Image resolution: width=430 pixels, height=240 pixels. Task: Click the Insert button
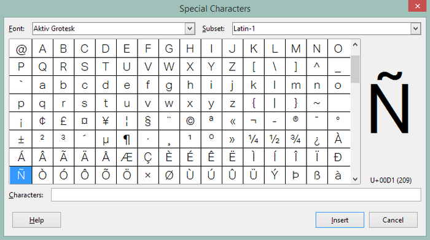[x=340, y=220]
